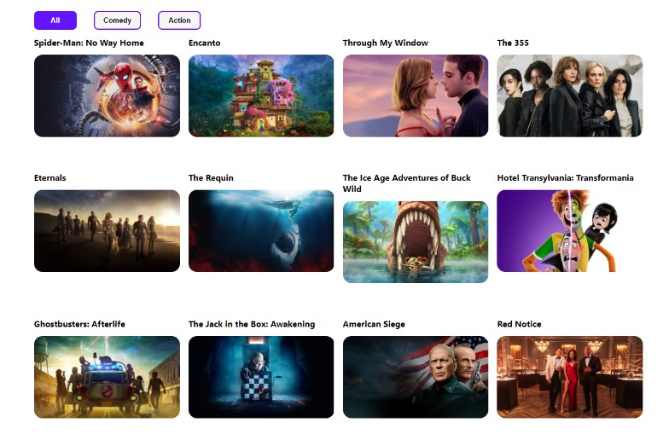Viewport: 669px width, 434px height.
Task: Click the Ghostbusters: Afterlife poster
Action: point(108,377)
